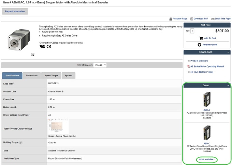Open the Product Brochure link
This screenshot has width=232, height=165.
pos(199,61)
